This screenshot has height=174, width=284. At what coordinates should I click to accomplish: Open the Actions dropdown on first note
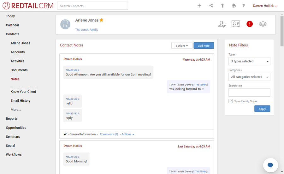click(x=128, y=134)
